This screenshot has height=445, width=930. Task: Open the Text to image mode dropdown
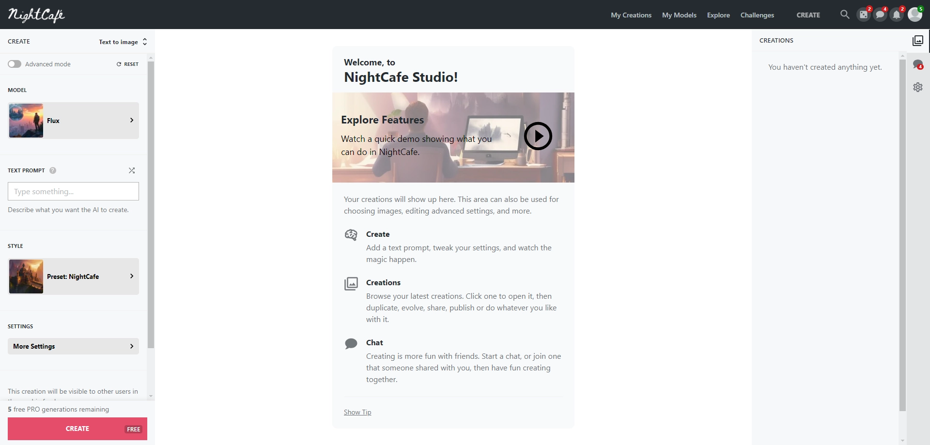pos(123,42)
